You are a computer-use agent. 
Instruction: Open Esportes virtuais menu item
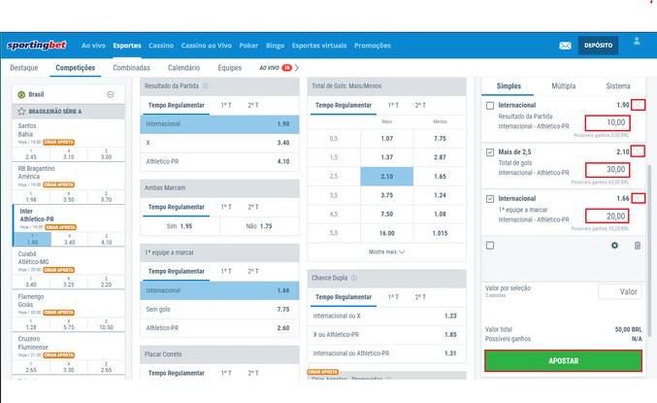pos(319,46)
